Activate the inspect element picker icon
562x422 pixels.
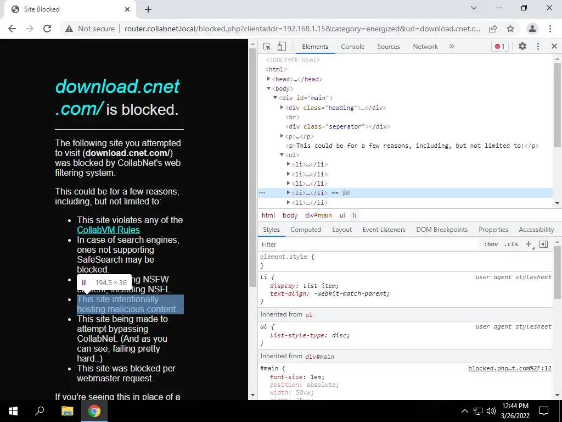(267, 46)
